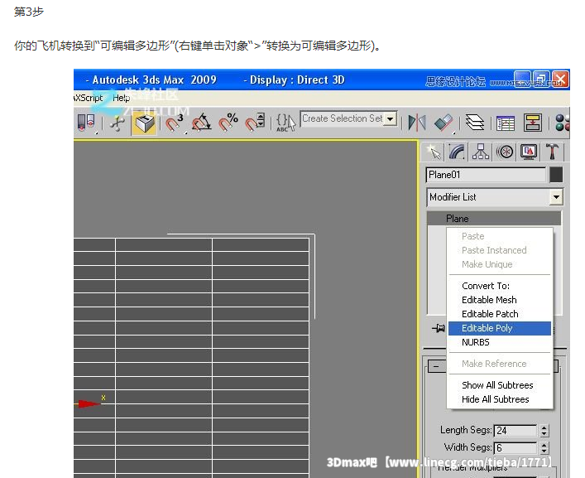Open the Curve Editor icon
The height and width of the screenshot is (478, 585).
point(506,123)
